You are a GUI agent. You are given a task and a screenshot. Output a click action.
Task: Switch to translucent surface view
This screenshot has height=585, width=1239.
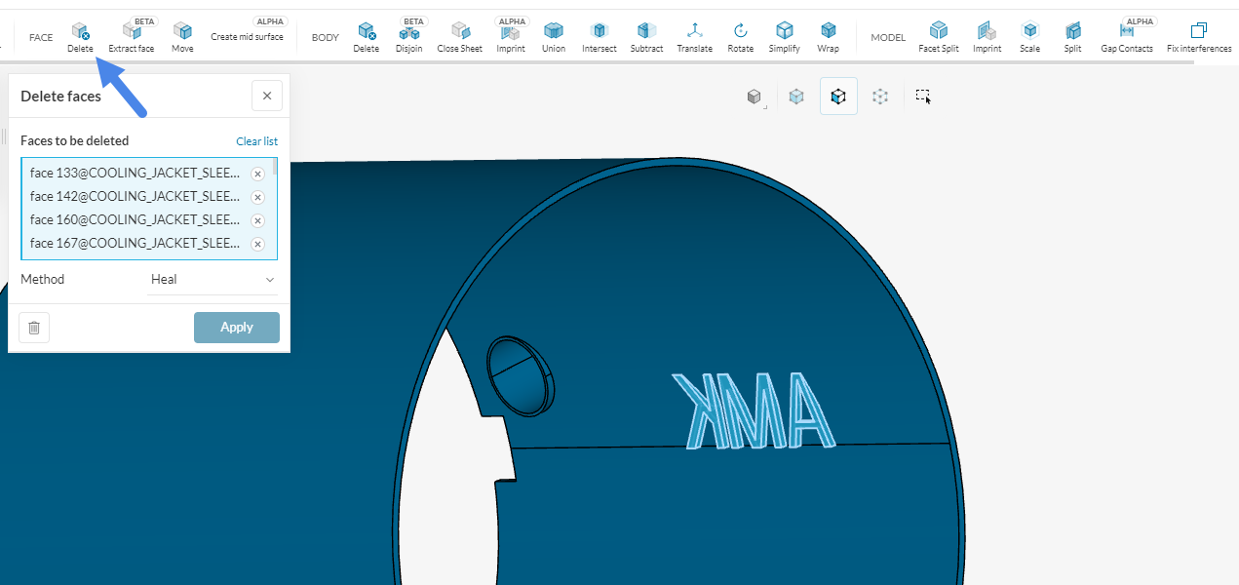coord(796,97)
